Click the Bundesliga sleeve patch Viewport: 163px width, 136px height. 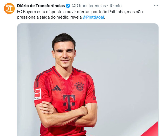38,94
